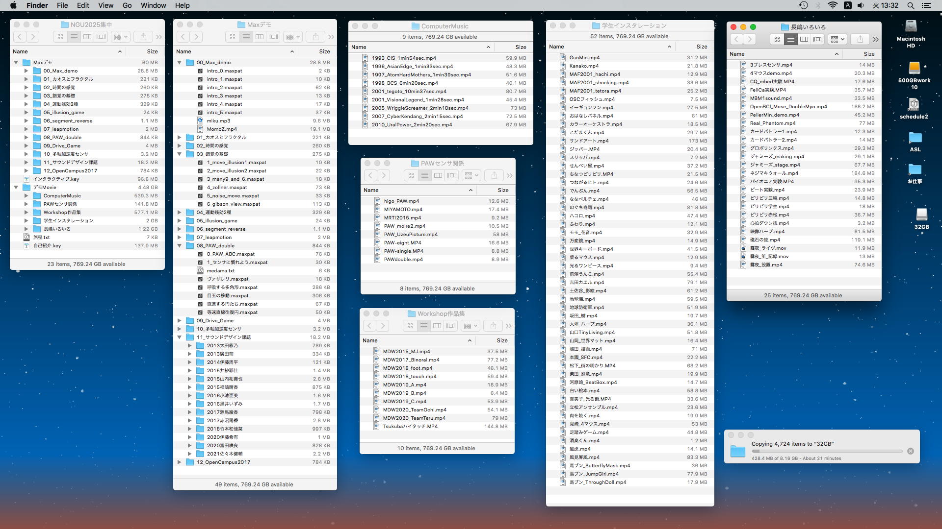The width and height of the screenshot is (942, 529).
Task: Open group-by dropdown in 長崎いろいろ toolbar
Action: point(837,39)
